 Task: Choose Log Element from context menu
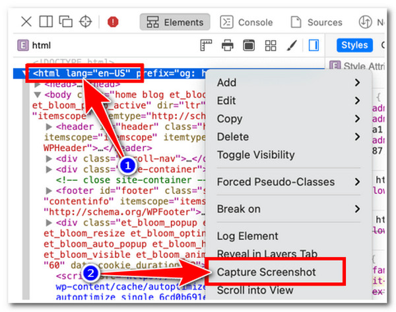click(288, 236)
